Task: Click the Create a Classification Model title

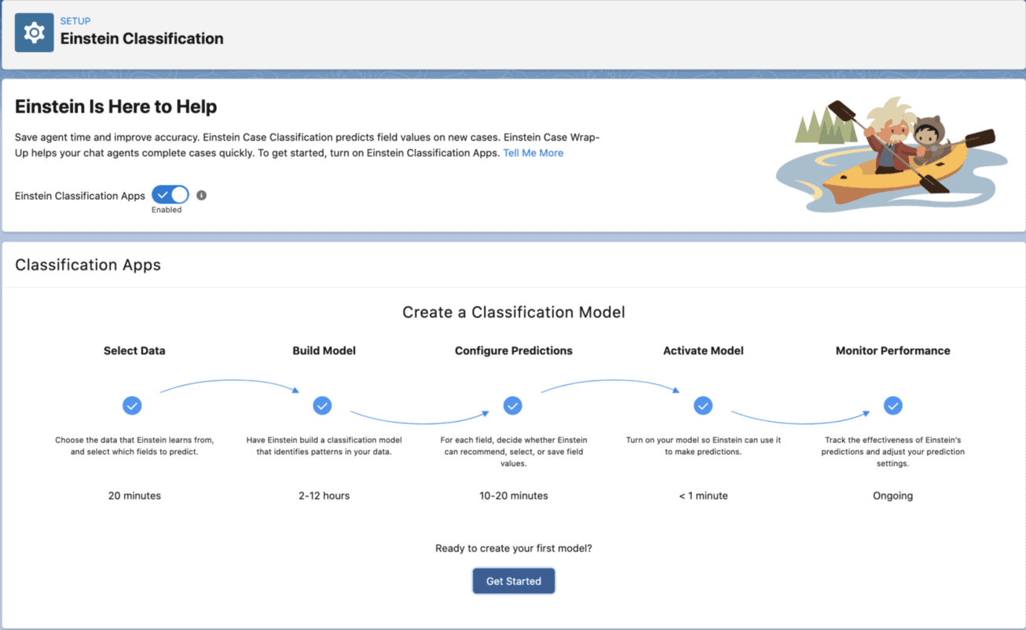Action: click(513, 312)
